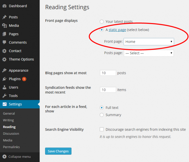This screenshot has height=162, width=189.
Task: Select the highlighted Settings menu
Action: tap(20, 104)
